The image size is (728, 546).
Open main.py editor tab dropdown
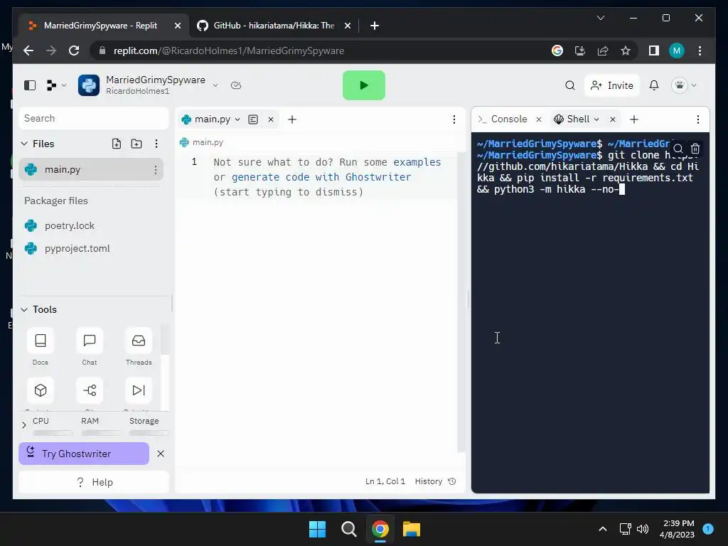[x=237, y=119]
